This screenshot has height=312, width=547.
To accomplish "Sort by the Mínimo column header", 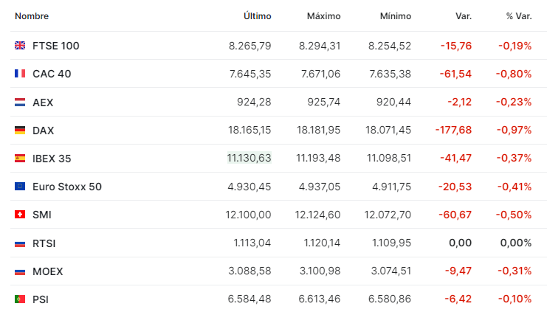I will pos(396,16).
